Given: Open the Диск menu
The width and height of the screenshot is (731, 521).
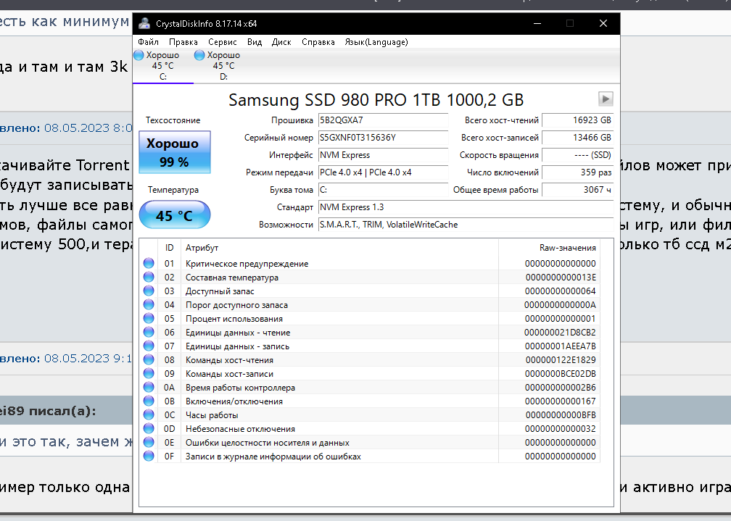Looking at the screenshot, I should pyautogui.click(x=281, y=42).
